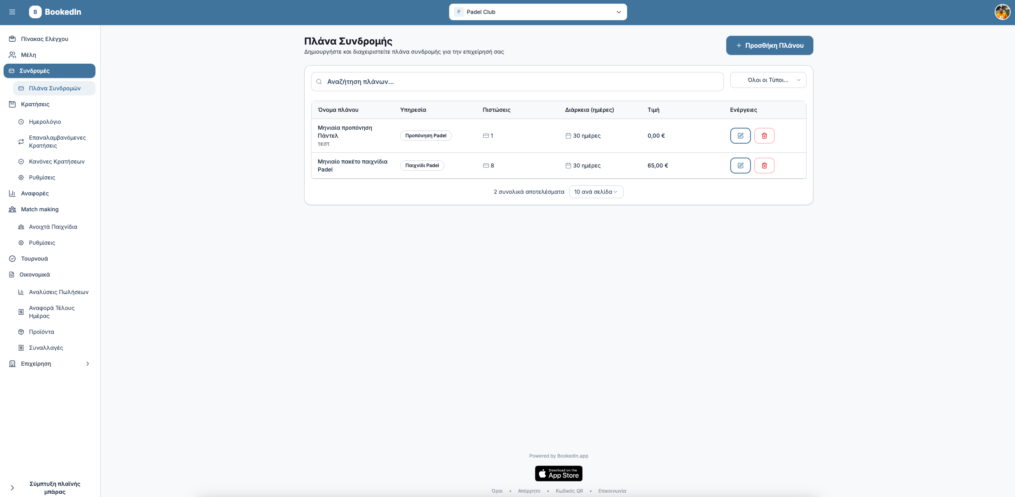
Task: Open the hamburger menu at top left
Action: 12,12
